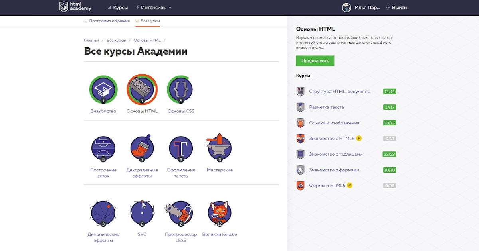
Task: Open the Оформление текста letter T badge
Action: (x=181, y=149)
